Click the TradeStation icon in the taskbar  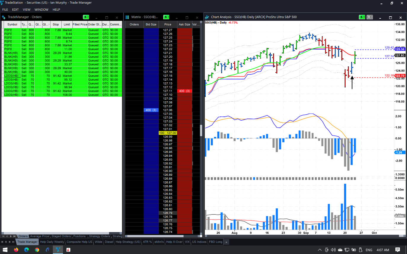58,250
